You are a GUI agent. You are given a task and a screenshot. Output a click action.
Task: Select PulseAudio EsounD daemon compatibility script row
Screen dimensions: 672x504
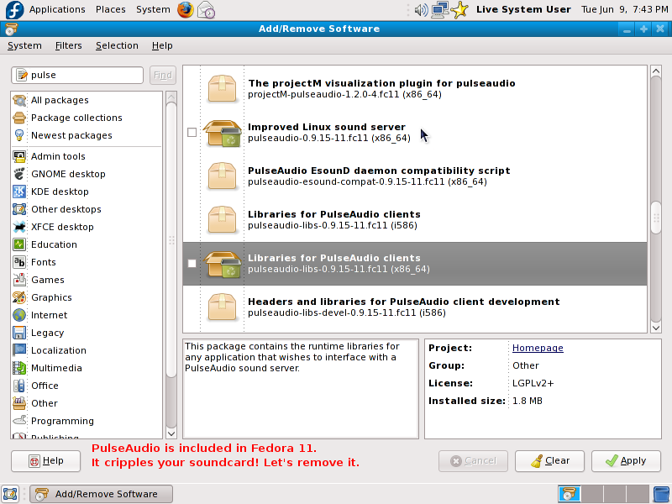[x=415, y=176]
